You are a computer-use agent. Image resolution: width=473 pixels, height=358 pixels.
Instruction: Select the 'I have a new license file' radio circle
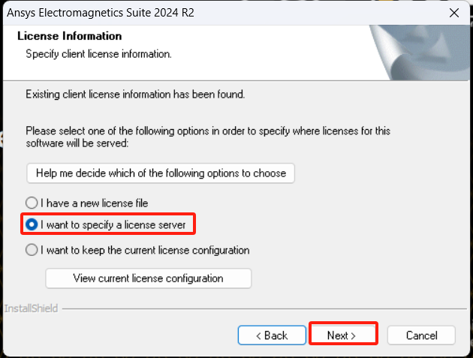point(32,203)
